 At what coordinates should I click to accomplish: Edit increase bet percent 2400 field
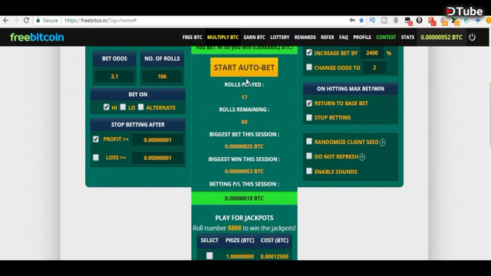(x=372, y=53)
